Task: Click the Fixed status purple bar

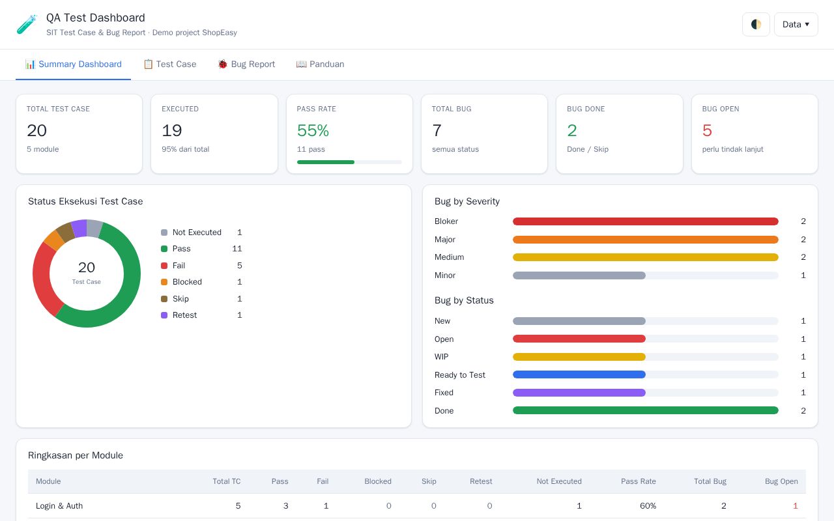Action: pos(579,393)
